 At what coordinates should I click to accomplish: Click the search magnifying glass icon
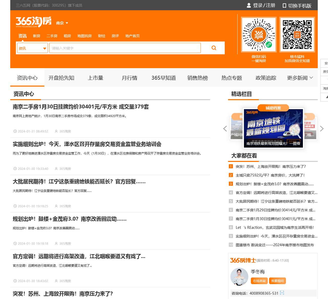[213, 48]
